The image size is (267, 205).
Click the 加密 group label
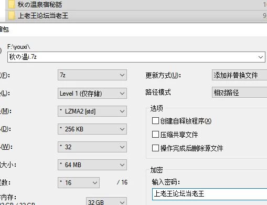point(156,170)
